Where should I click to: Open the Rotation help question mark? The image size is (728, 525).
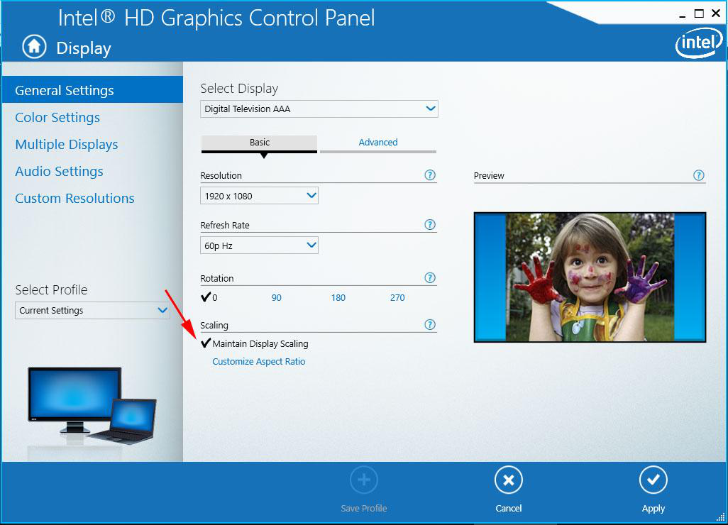coord(430,277)
